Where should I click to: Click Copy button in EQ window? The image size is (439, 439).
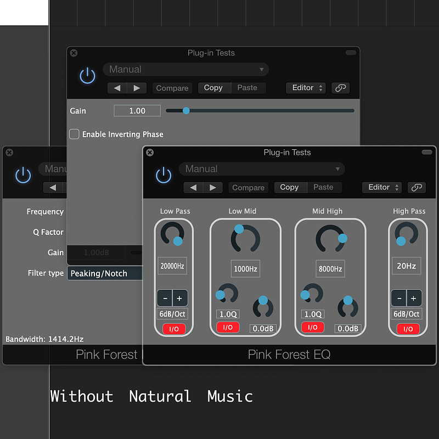point(291,187)
